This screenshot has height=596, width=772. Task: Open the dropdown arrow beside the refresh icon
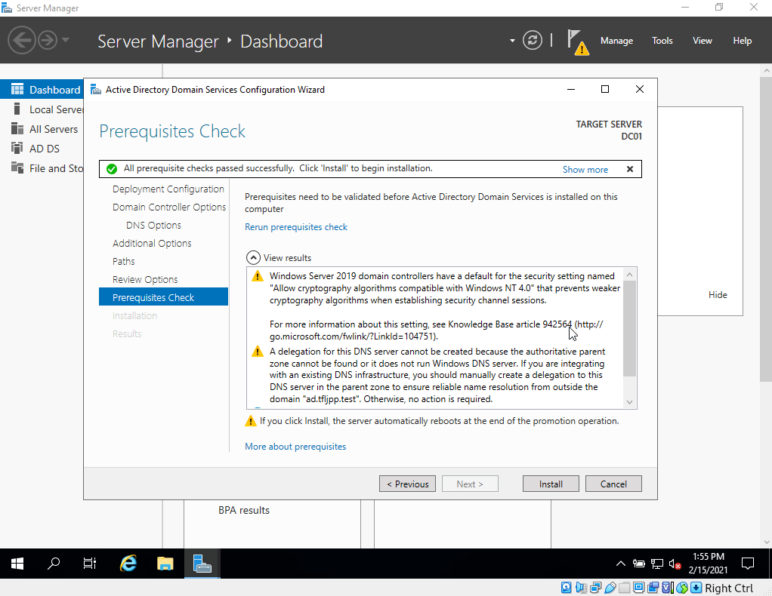(x=512, y=41)
